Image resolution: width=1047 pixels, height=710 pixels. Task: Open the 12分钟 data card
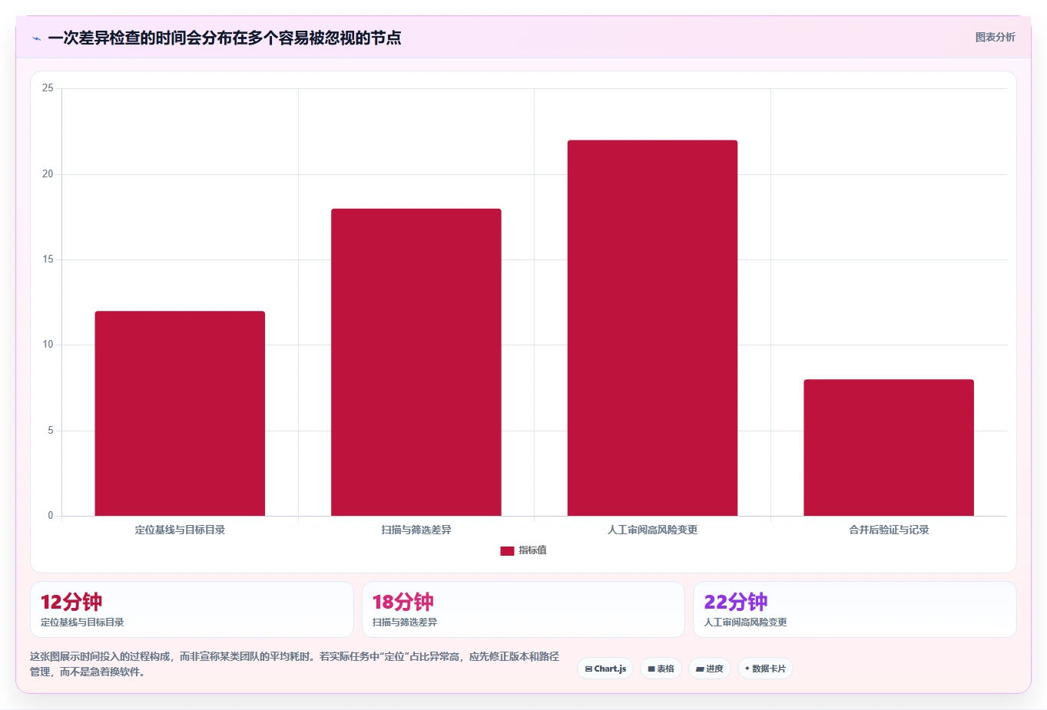click(x=192, y=609)
